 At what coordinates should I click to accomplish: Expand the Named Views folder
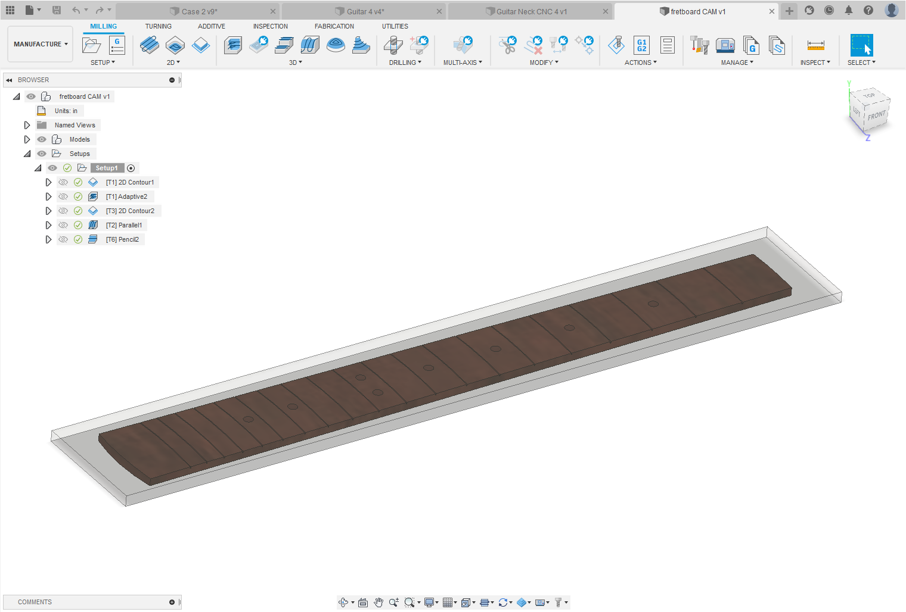27,125
